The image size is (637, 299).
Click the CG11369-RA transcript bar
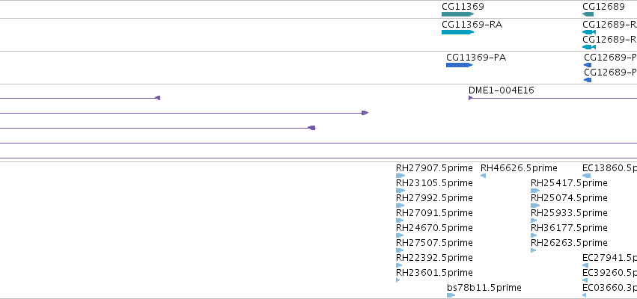tap(458, 32)
